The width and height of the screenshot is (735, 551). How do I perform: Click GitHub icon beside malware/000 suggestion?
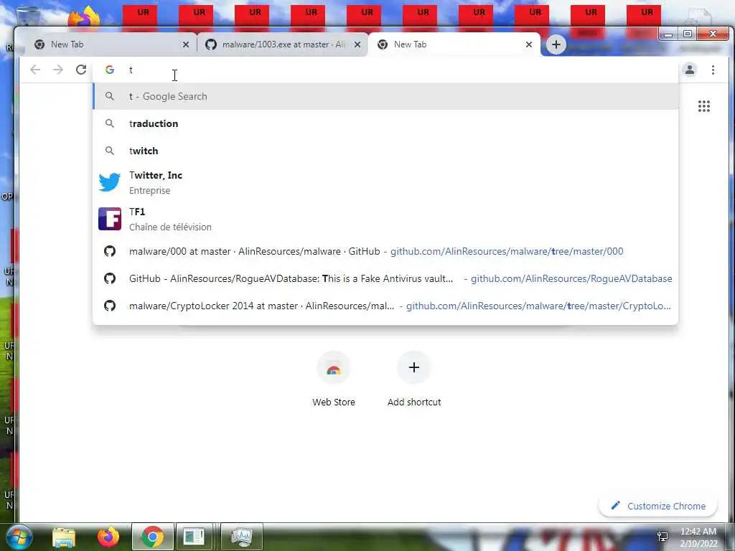110,251
